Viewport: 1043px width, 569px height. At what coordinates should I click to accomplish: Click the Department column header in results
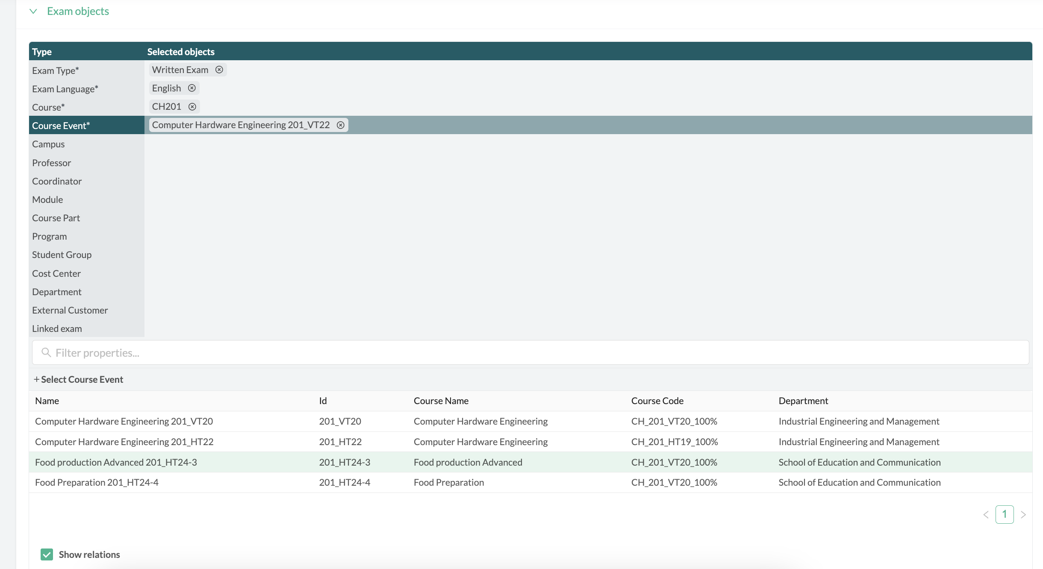[804, 401]
